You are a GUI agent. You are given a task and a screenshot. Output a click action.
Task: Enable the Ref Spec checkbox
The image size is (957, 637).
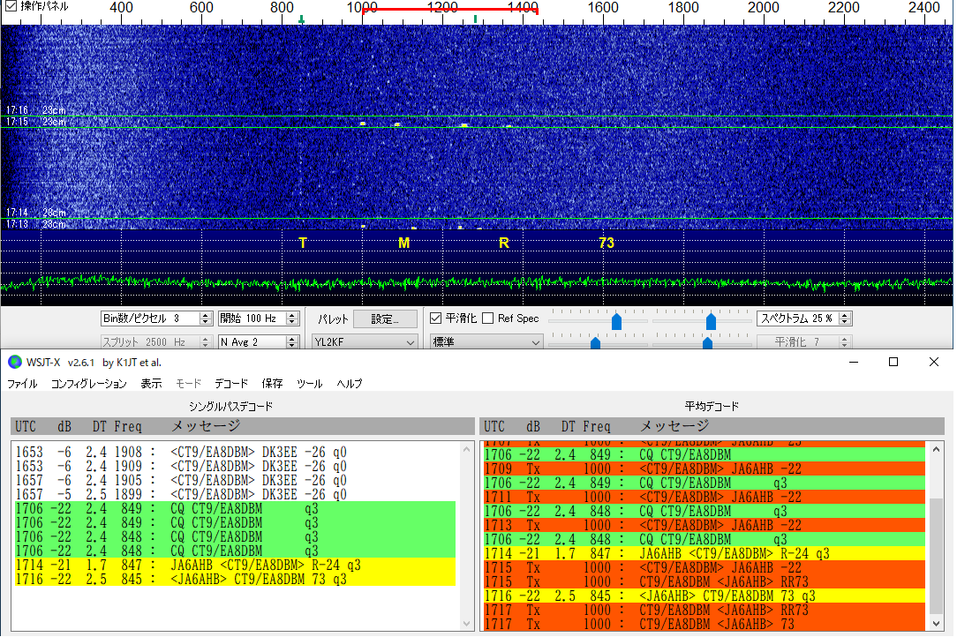tap(488, 318)
